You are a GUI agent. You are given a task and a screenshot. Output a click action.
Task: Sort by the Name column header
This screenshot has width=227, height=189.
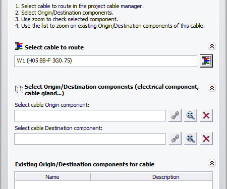pos(52,177)
